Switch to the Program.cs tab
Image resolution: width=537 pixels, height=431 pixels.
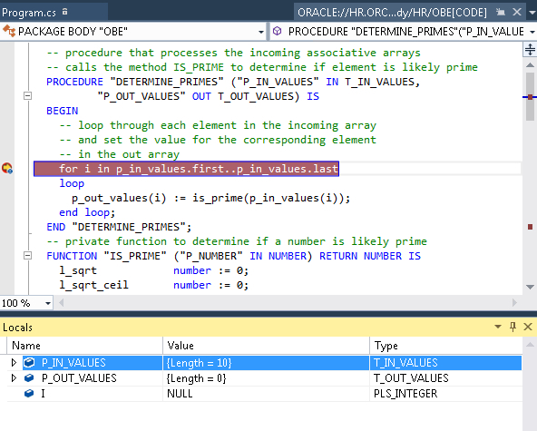pos(29,13)
